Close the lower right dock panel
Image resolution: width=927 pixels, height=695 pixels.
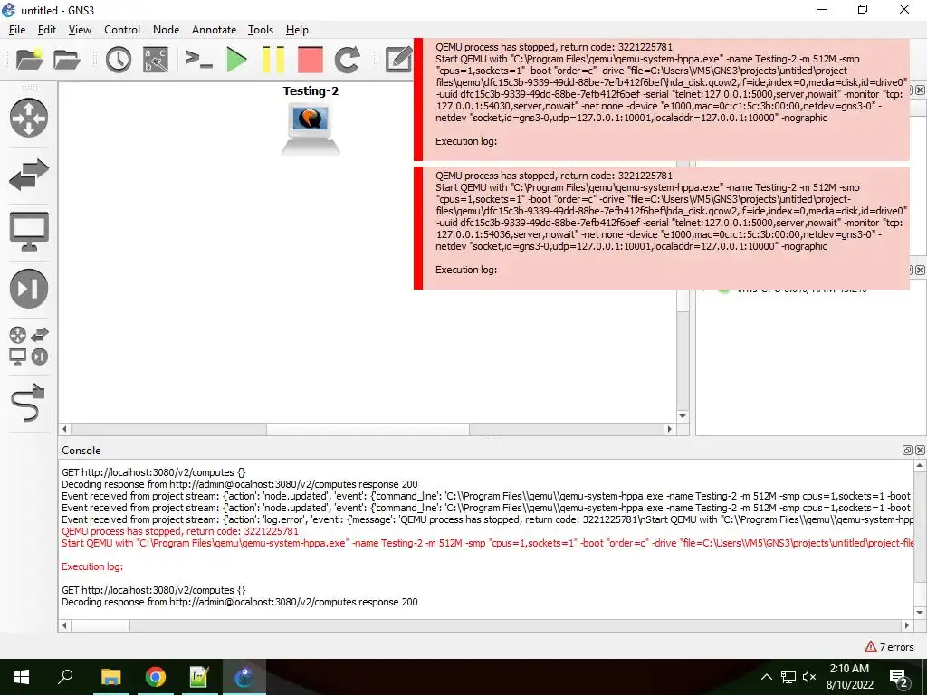pos(920,270)
